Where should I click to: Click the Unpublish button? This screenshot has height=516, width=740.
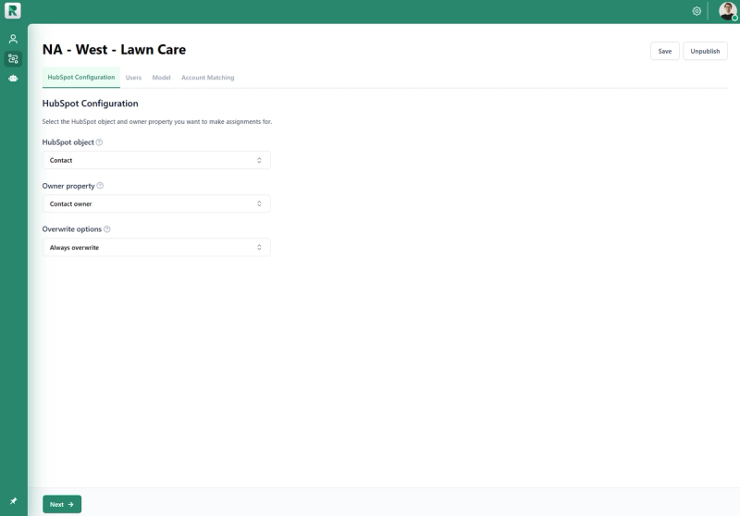(705, 51)
